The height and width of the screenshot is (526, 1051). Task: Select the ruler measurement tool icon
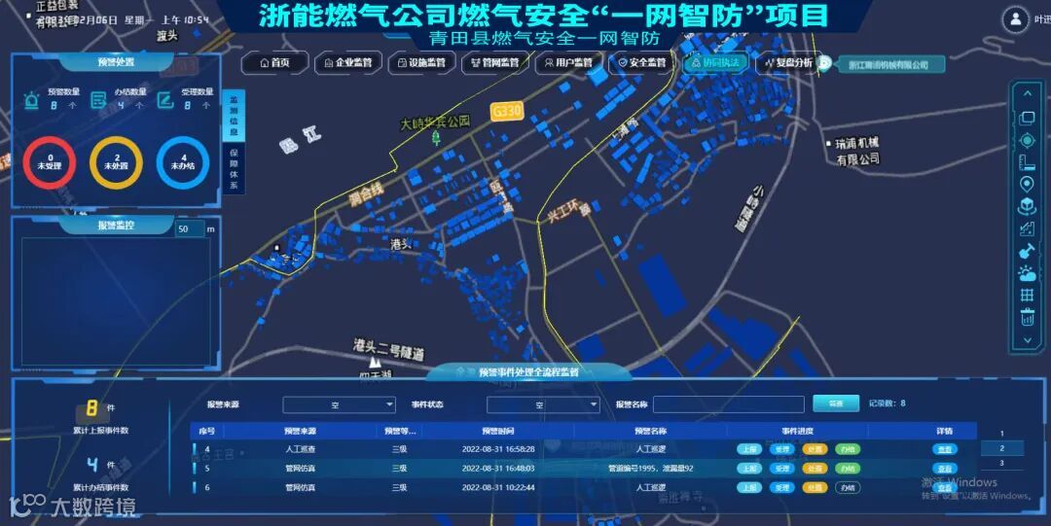pyautogui.click(x=1027, y=162)
